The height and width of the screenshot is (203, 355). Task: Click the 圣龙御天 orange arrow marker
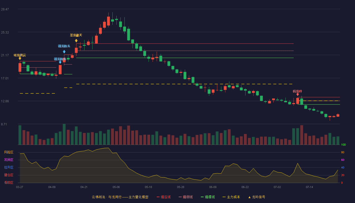pyautogui.click(x=76, y=41)
